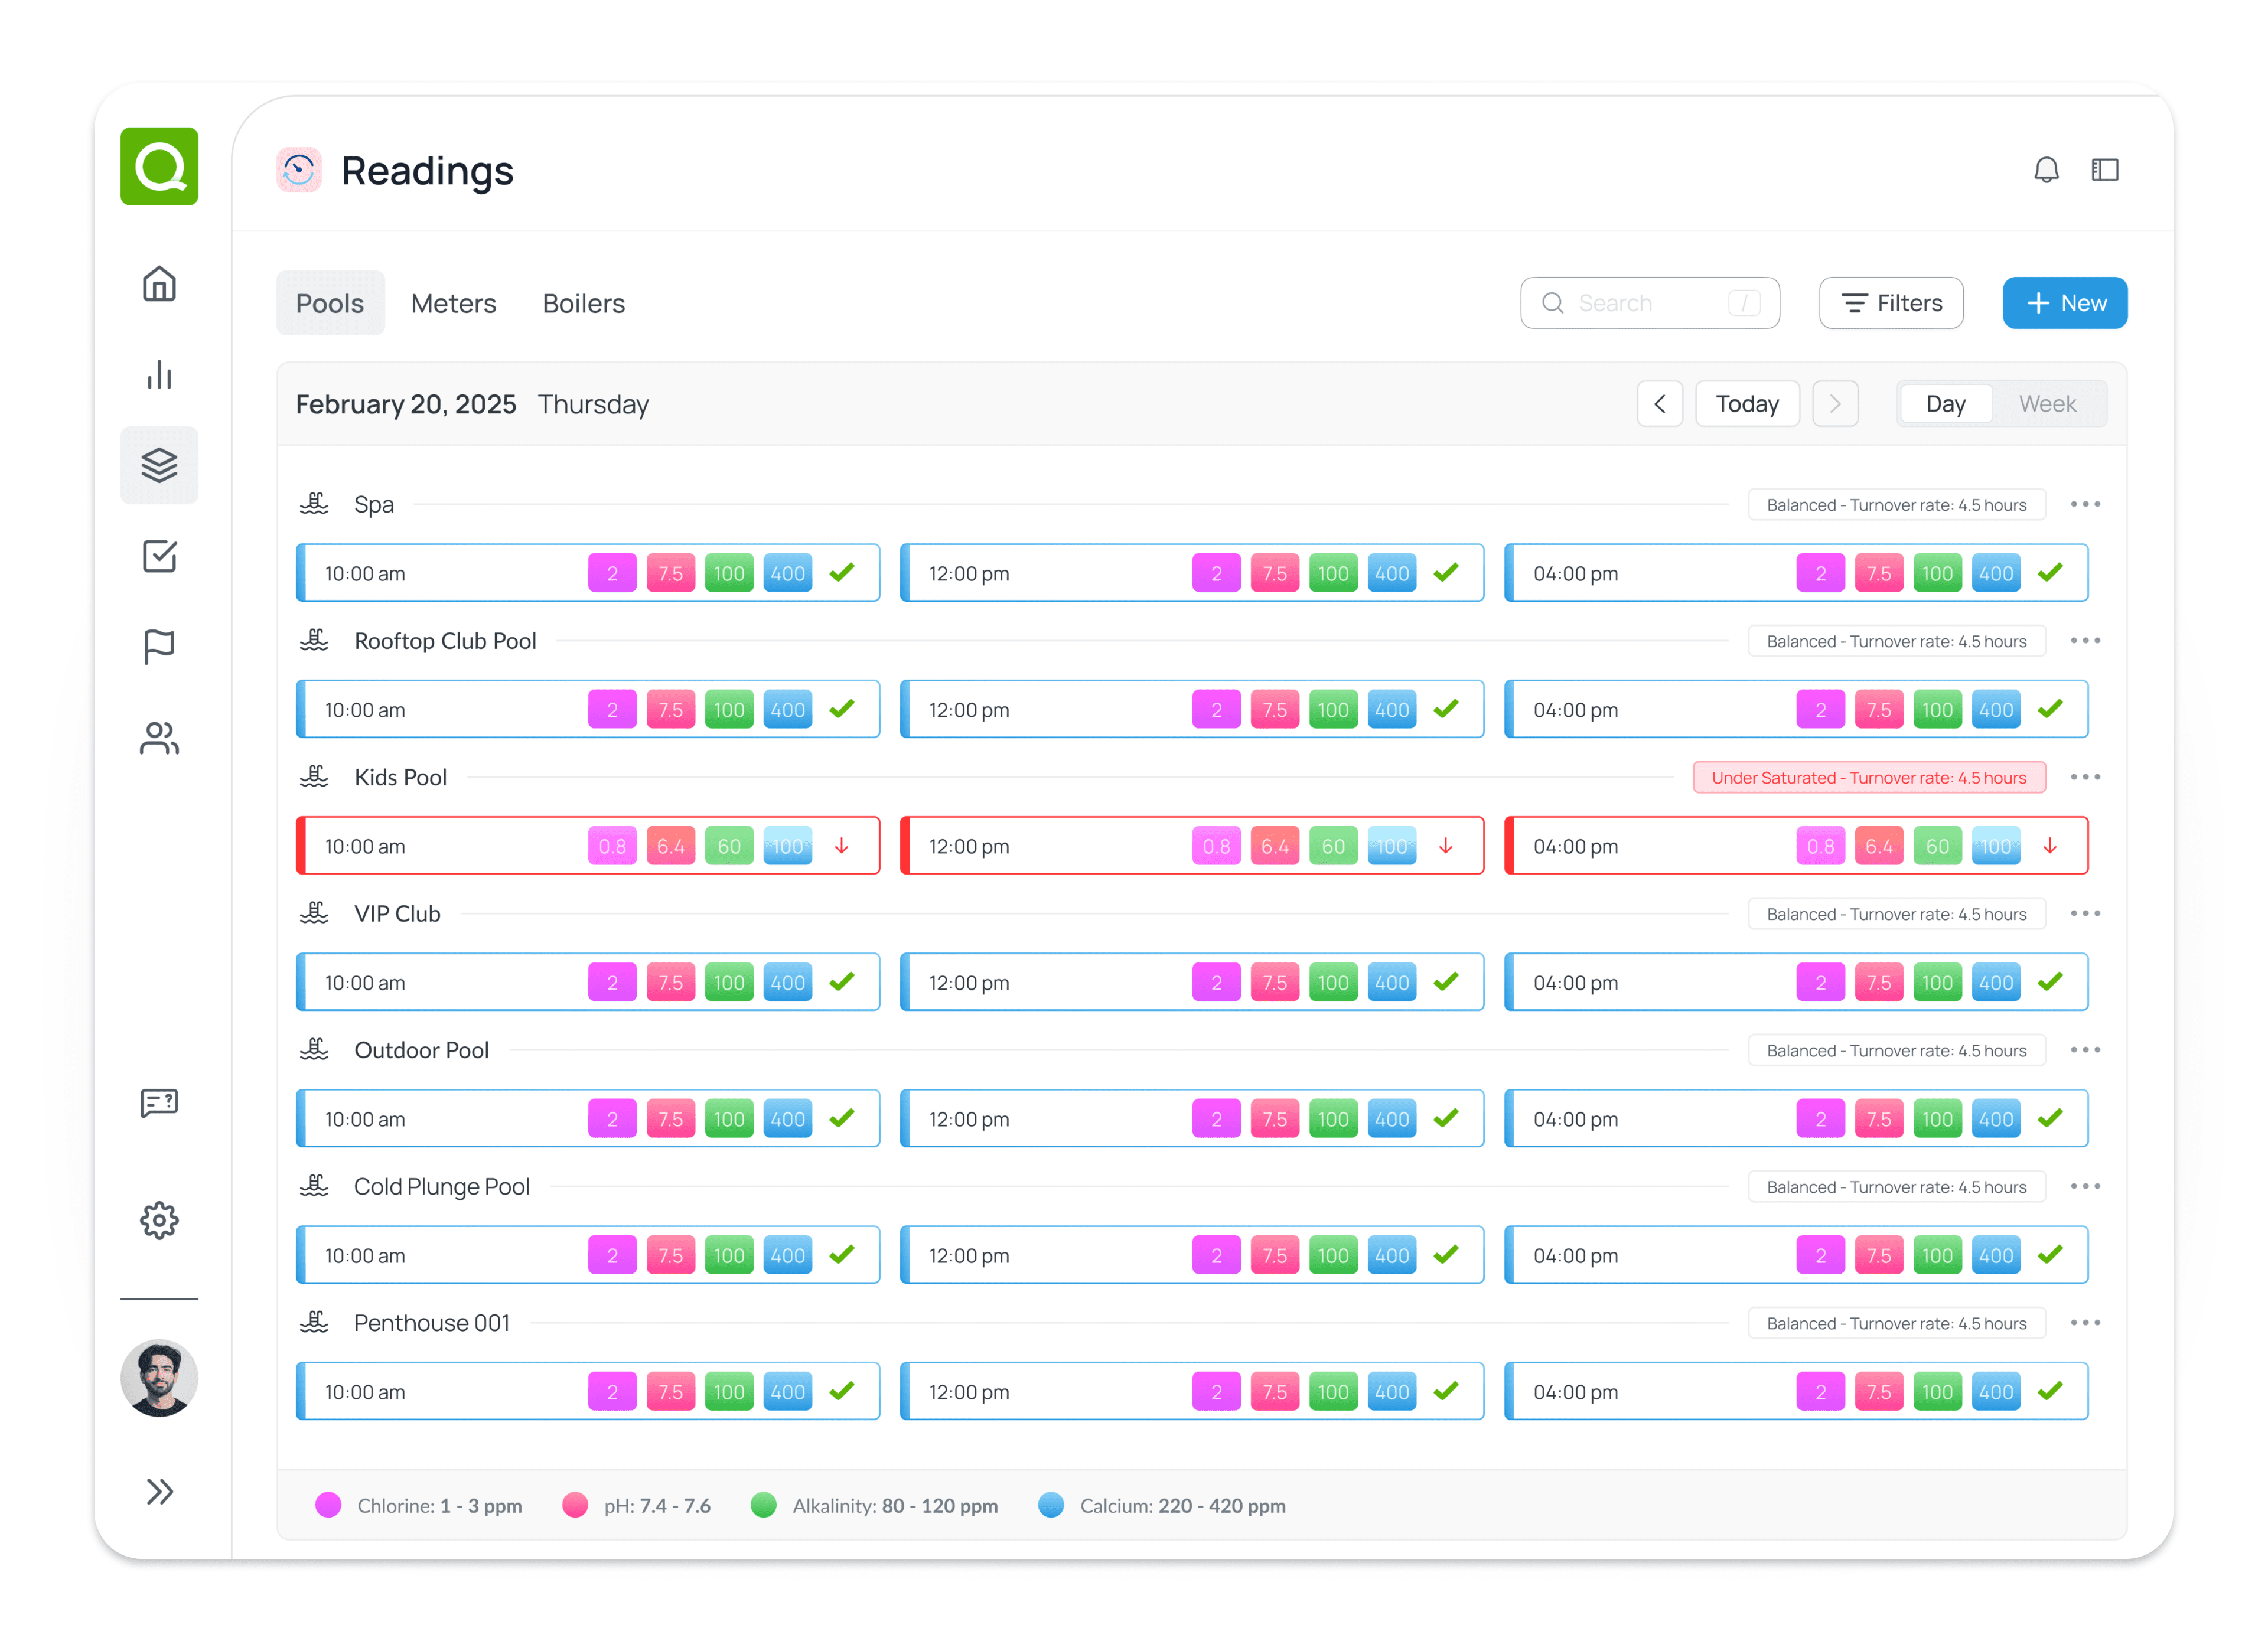
Task: Open the users icon in sidebar
Action: coord(159,739)
